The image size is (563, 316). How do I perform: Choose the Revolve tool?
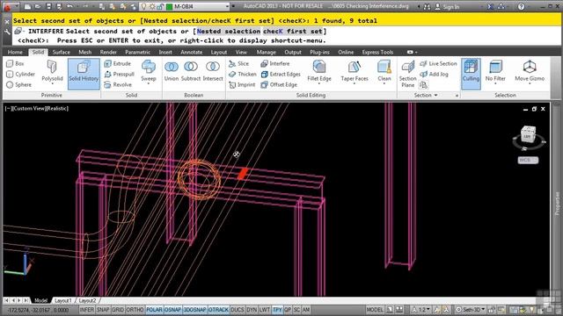(118, 84)
